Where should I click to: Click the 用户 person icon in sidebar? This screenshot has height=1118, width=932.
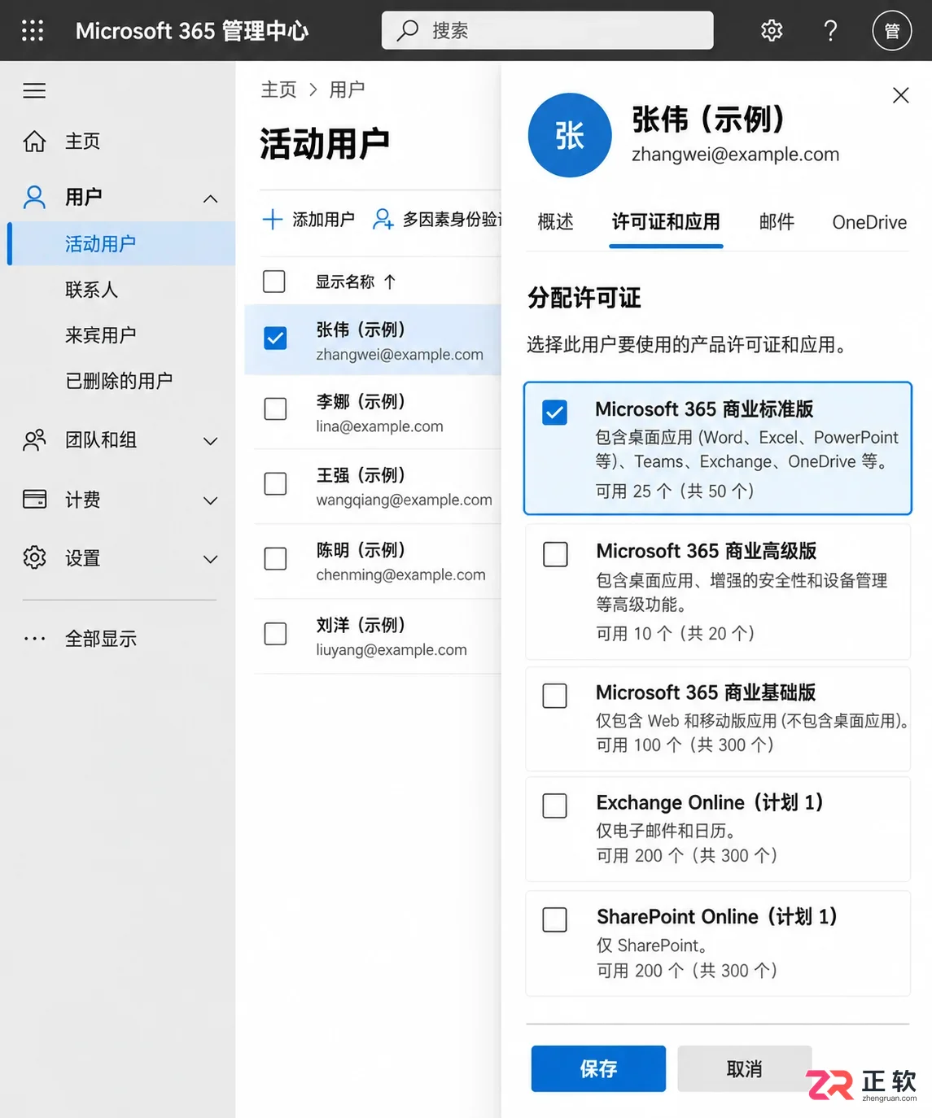tap(34, 197)
